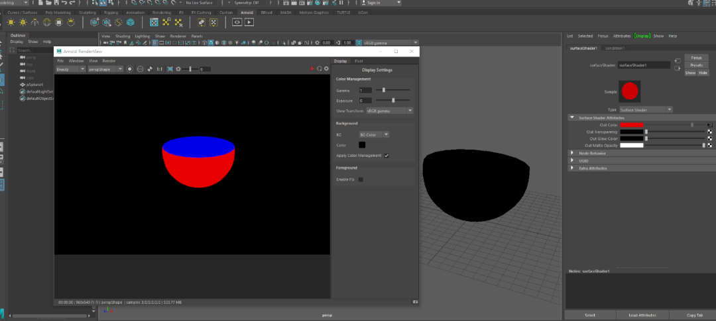Screen dimensions: 716x321
Task: Click the input connection icon beside surfaceShader name
Action: [678, 61]
